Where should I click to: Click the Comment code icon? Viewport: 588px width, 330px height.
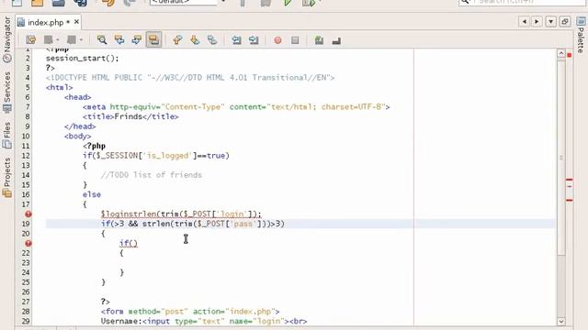tap(319, 40)
